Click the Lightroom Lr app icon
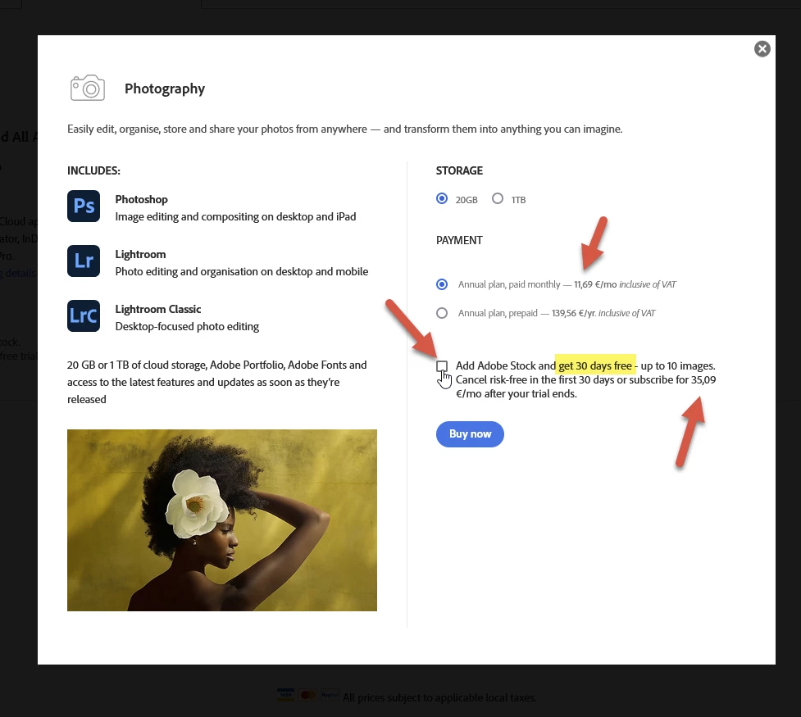This screenshot has width=801, height=717. (x=84, y=261)
